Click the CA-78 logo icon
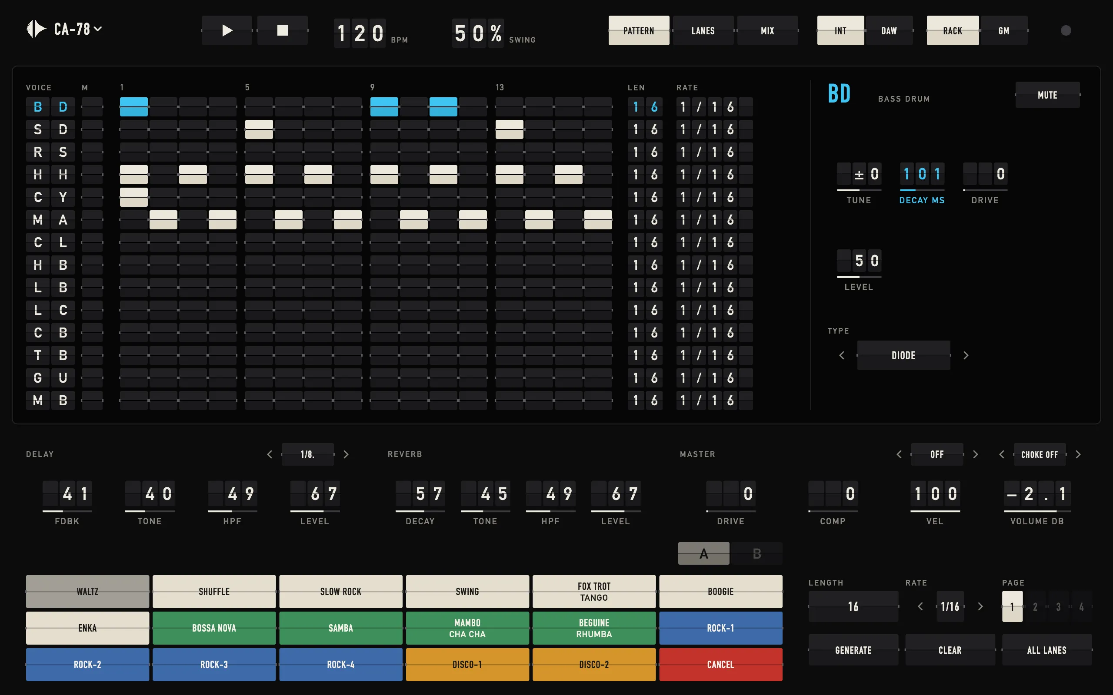Image resolution: width=1113 pixels, height=695 pixels. click(36, 29)
